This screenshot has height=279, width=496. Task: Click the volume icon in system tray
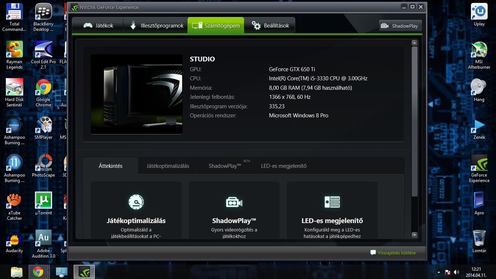coord(456,272)
